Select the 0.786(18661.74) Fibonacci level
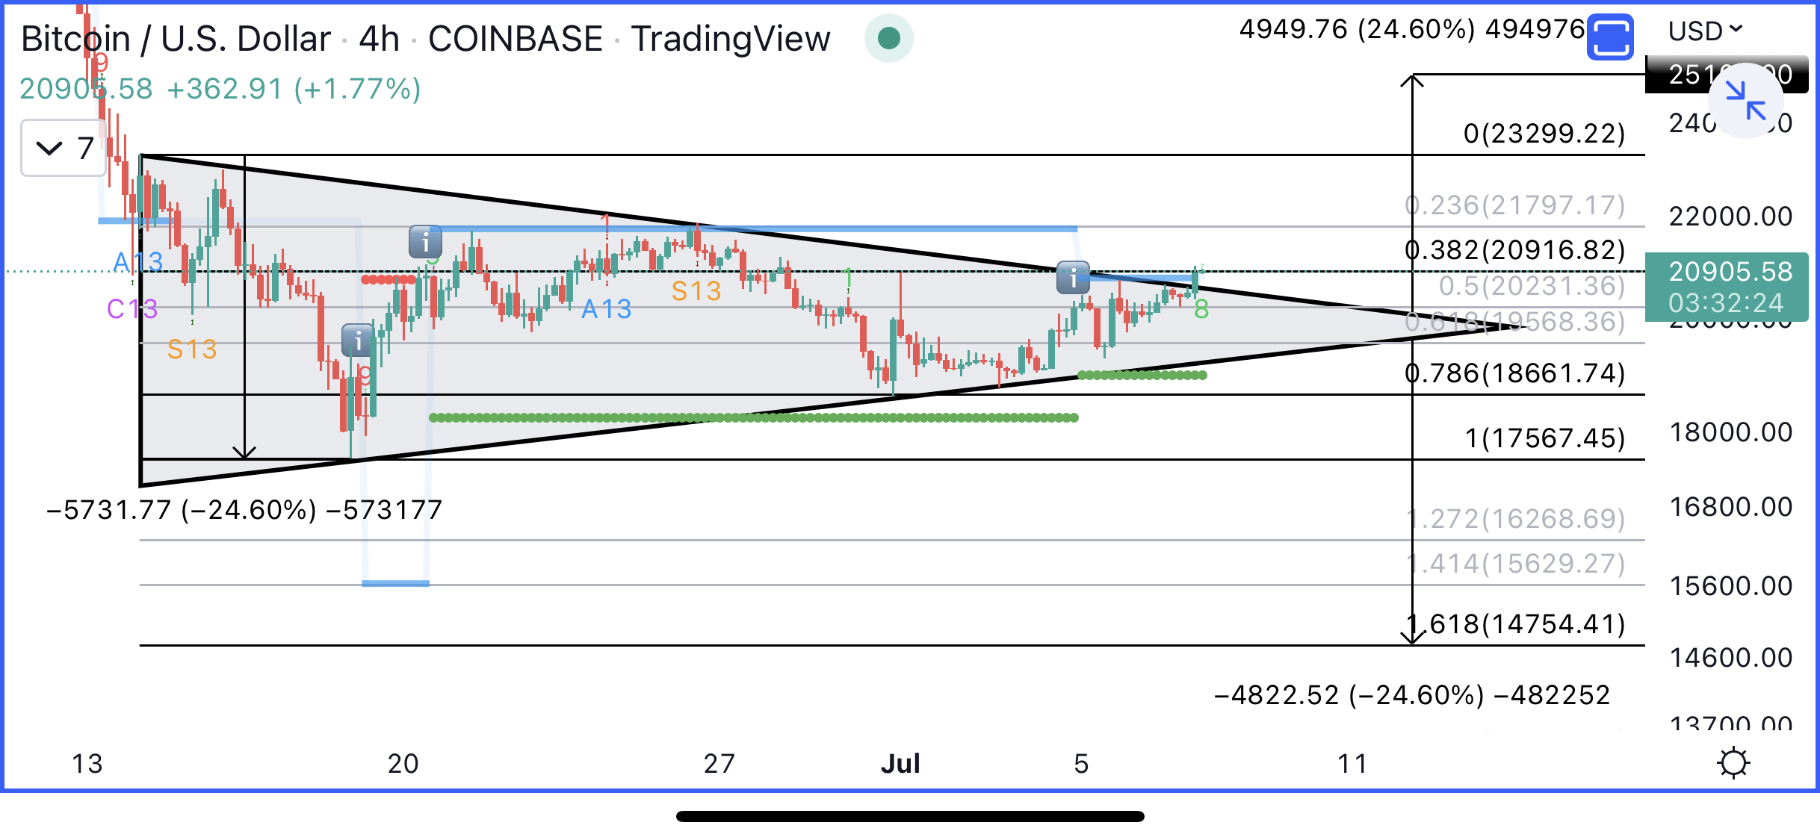 tap(1515, 373)
